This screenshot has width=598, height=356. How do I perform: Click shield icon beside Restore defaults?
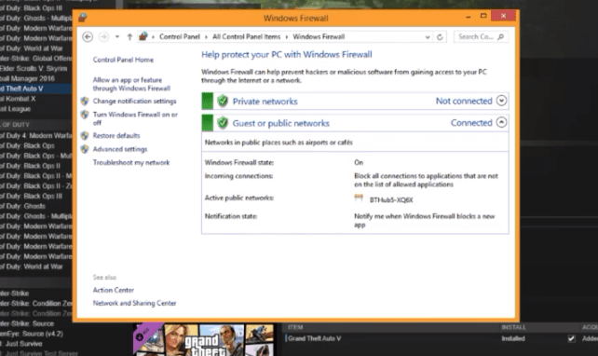[85, 135]
